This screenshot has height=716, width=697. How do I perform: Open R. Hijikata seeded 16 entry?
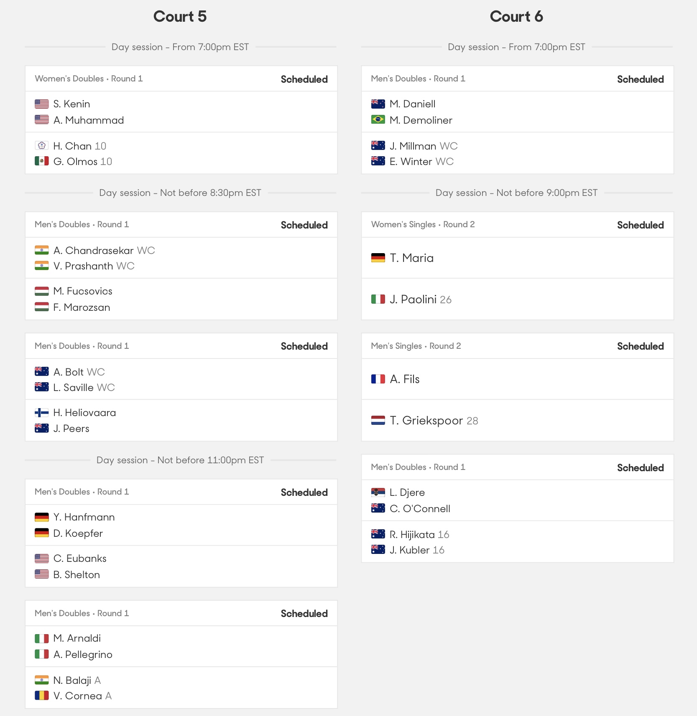(419, 534)
